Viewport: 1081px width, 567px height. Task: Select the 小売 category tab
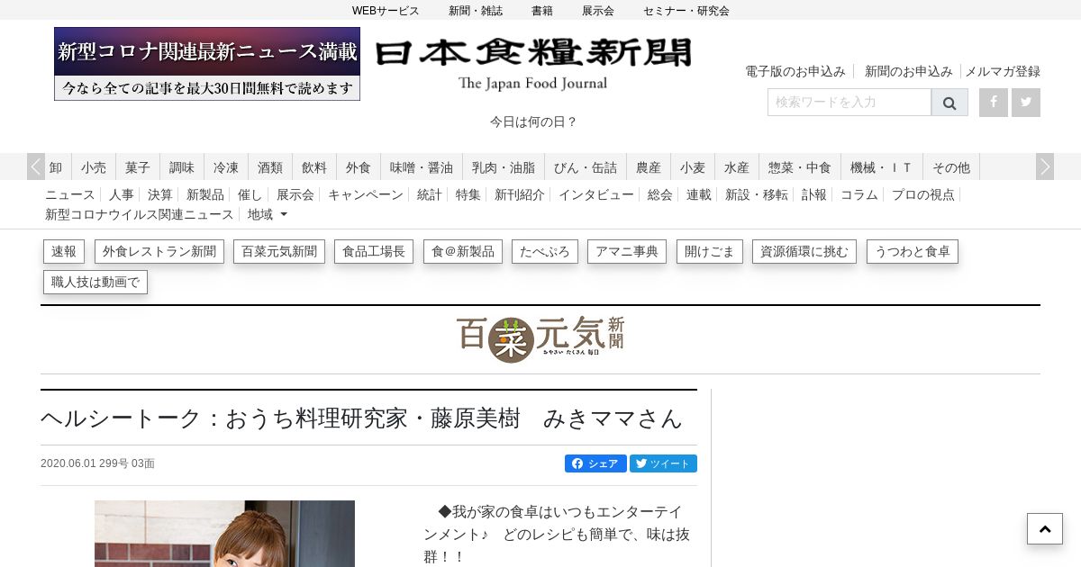click(94, 167)
